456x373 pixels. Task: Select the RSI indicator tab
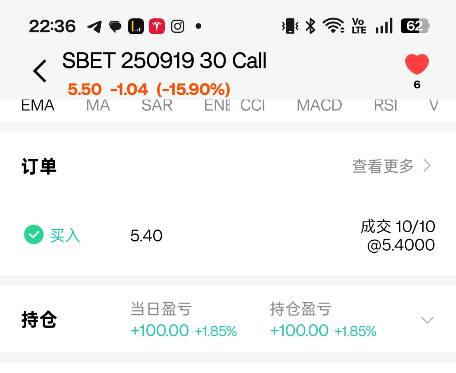386,105
